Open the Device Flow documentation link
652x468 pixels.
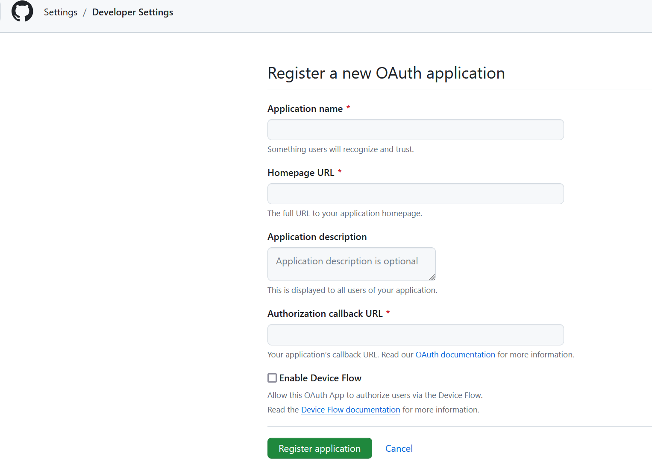coord(350,410)
